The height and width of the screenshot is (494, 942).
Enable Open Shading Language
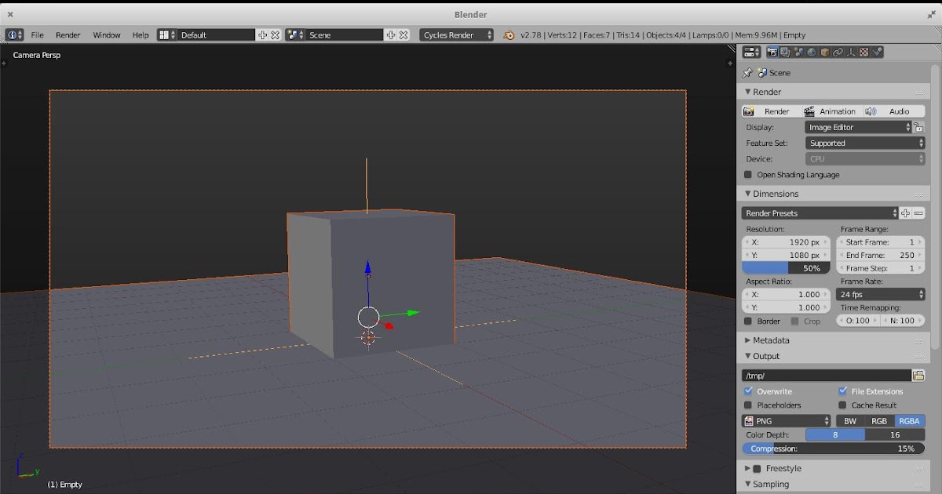click(x=747, y=174)
